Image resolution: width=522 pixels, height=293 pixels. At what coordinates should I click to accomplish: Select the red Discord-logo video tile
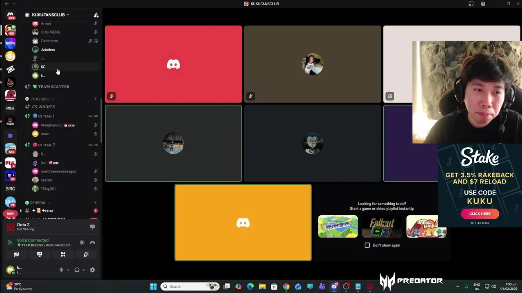pos(173,64)
